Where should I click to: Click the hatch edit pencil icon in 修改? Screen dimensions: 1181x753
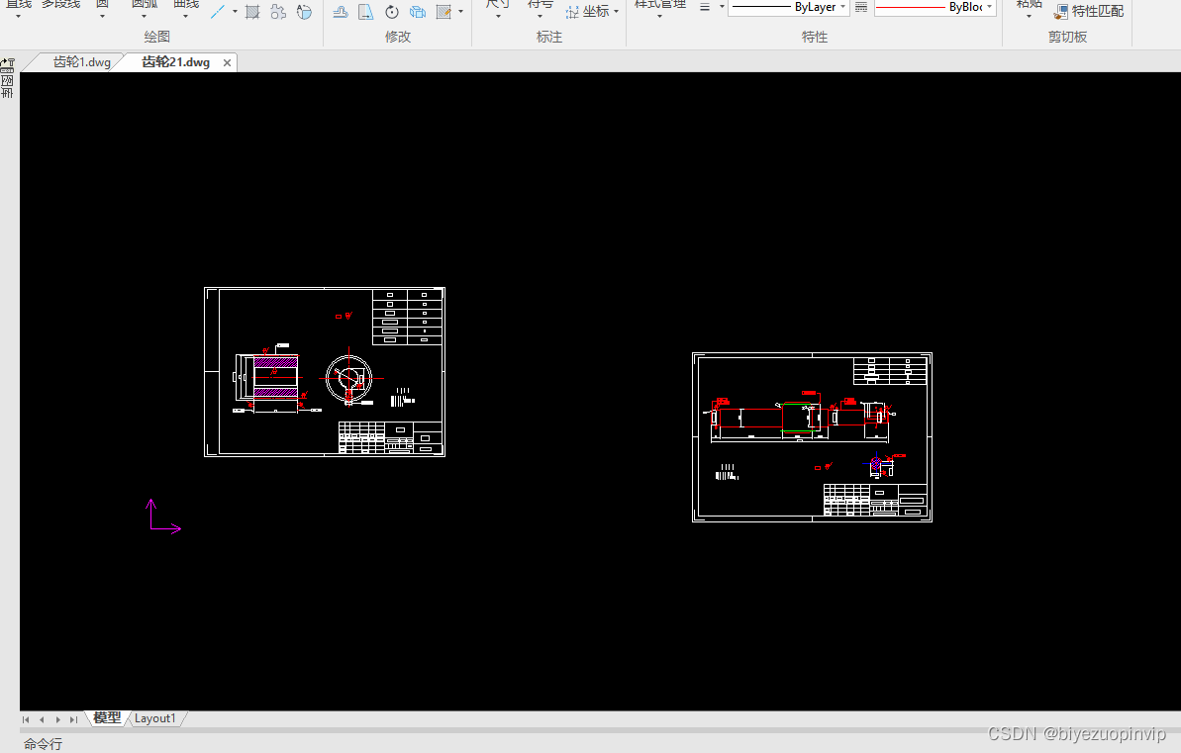coord(443,11)
